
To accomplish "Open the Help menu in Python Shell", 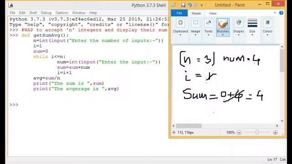I will tap(93, 13).
